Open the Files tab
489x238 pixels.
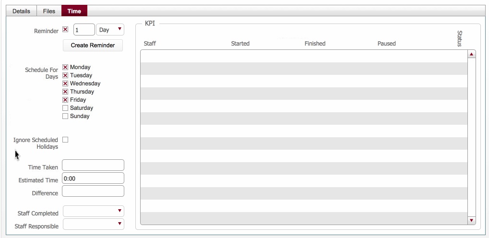tap(49, 11)
